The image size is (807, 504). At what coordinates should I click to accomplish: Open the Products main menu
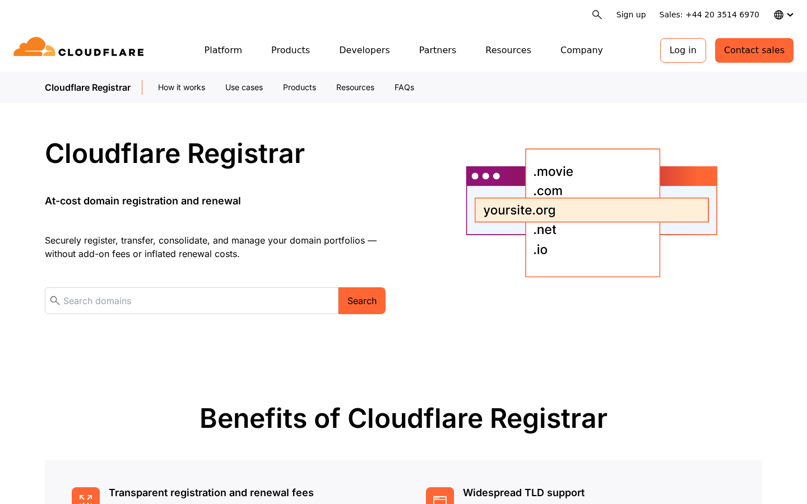(290, 50)
